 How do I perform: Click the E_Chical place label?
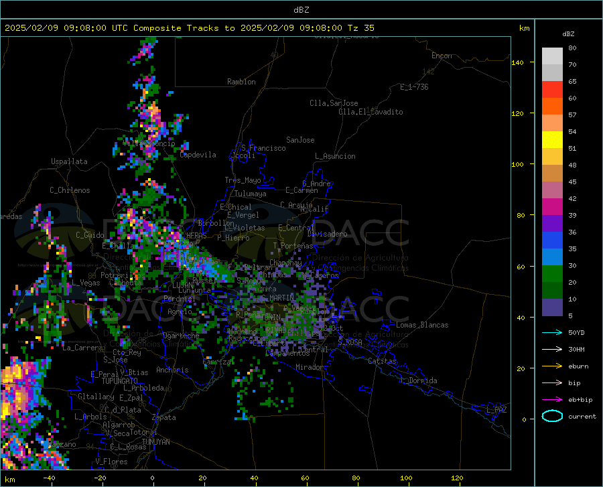(236, 207)
